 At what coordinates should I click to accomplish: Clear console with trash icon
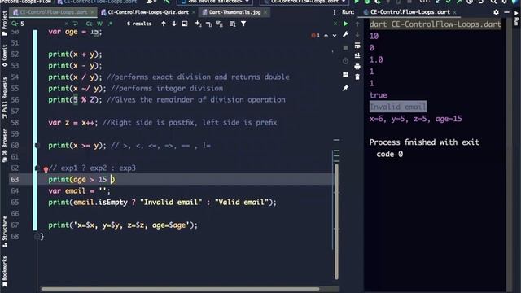(x=357, y=77)
